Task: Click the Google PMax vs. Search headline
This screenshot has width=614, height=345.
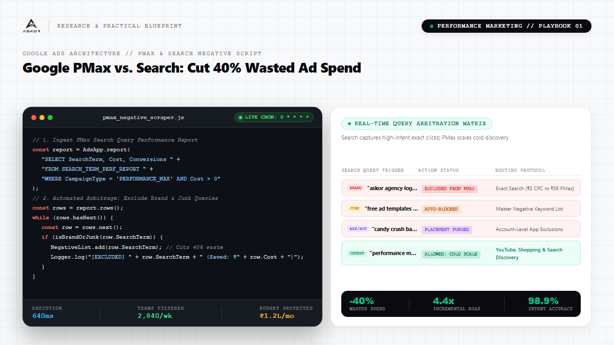Action: tap(192, 68)
